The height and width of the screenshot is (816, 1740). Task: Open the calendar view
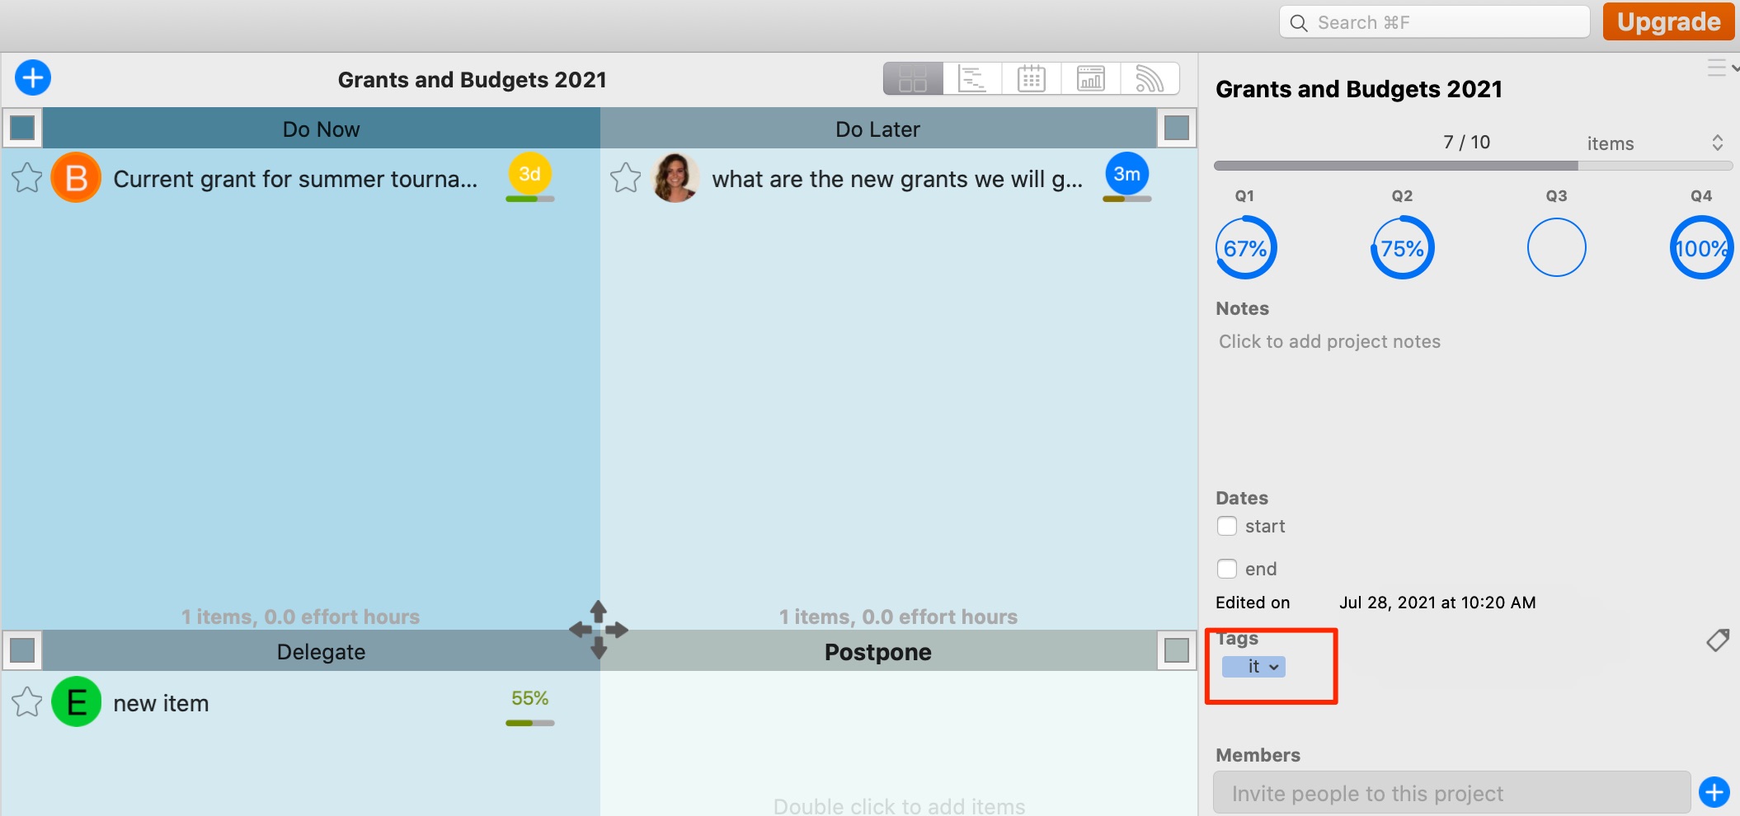[x=1031, y=78]
